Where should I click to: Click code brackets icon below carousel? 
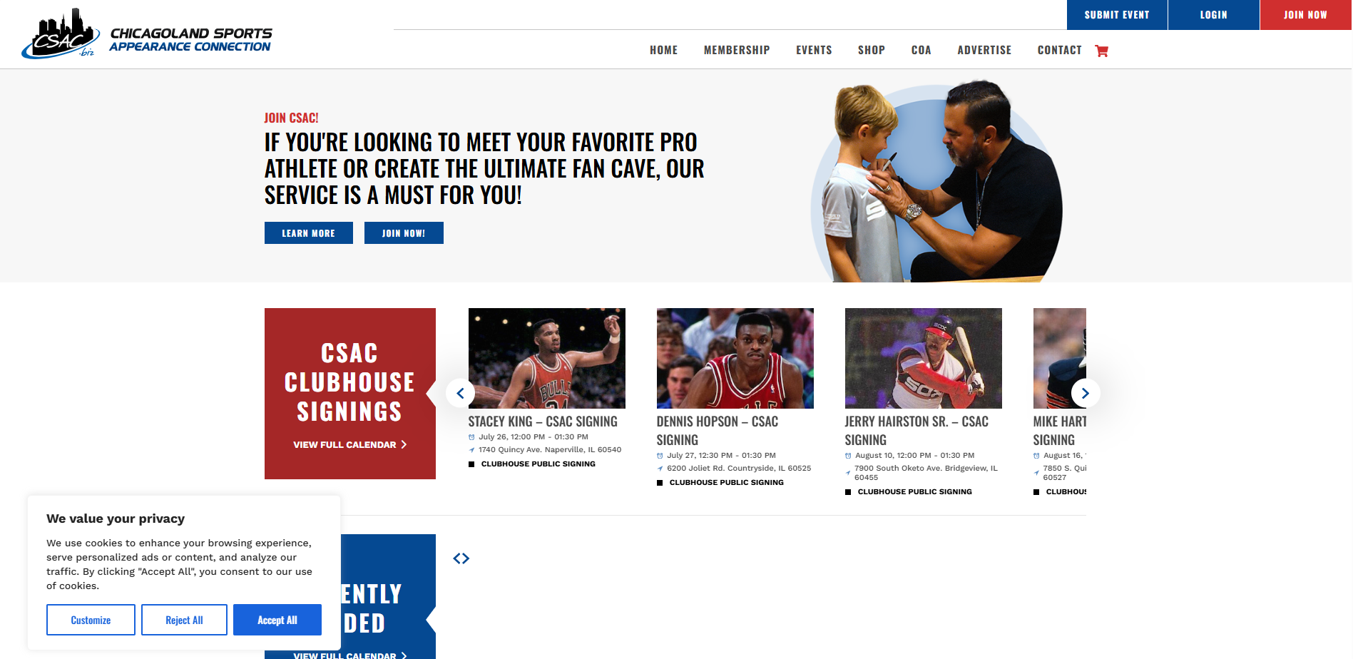[x=461, y=558]
